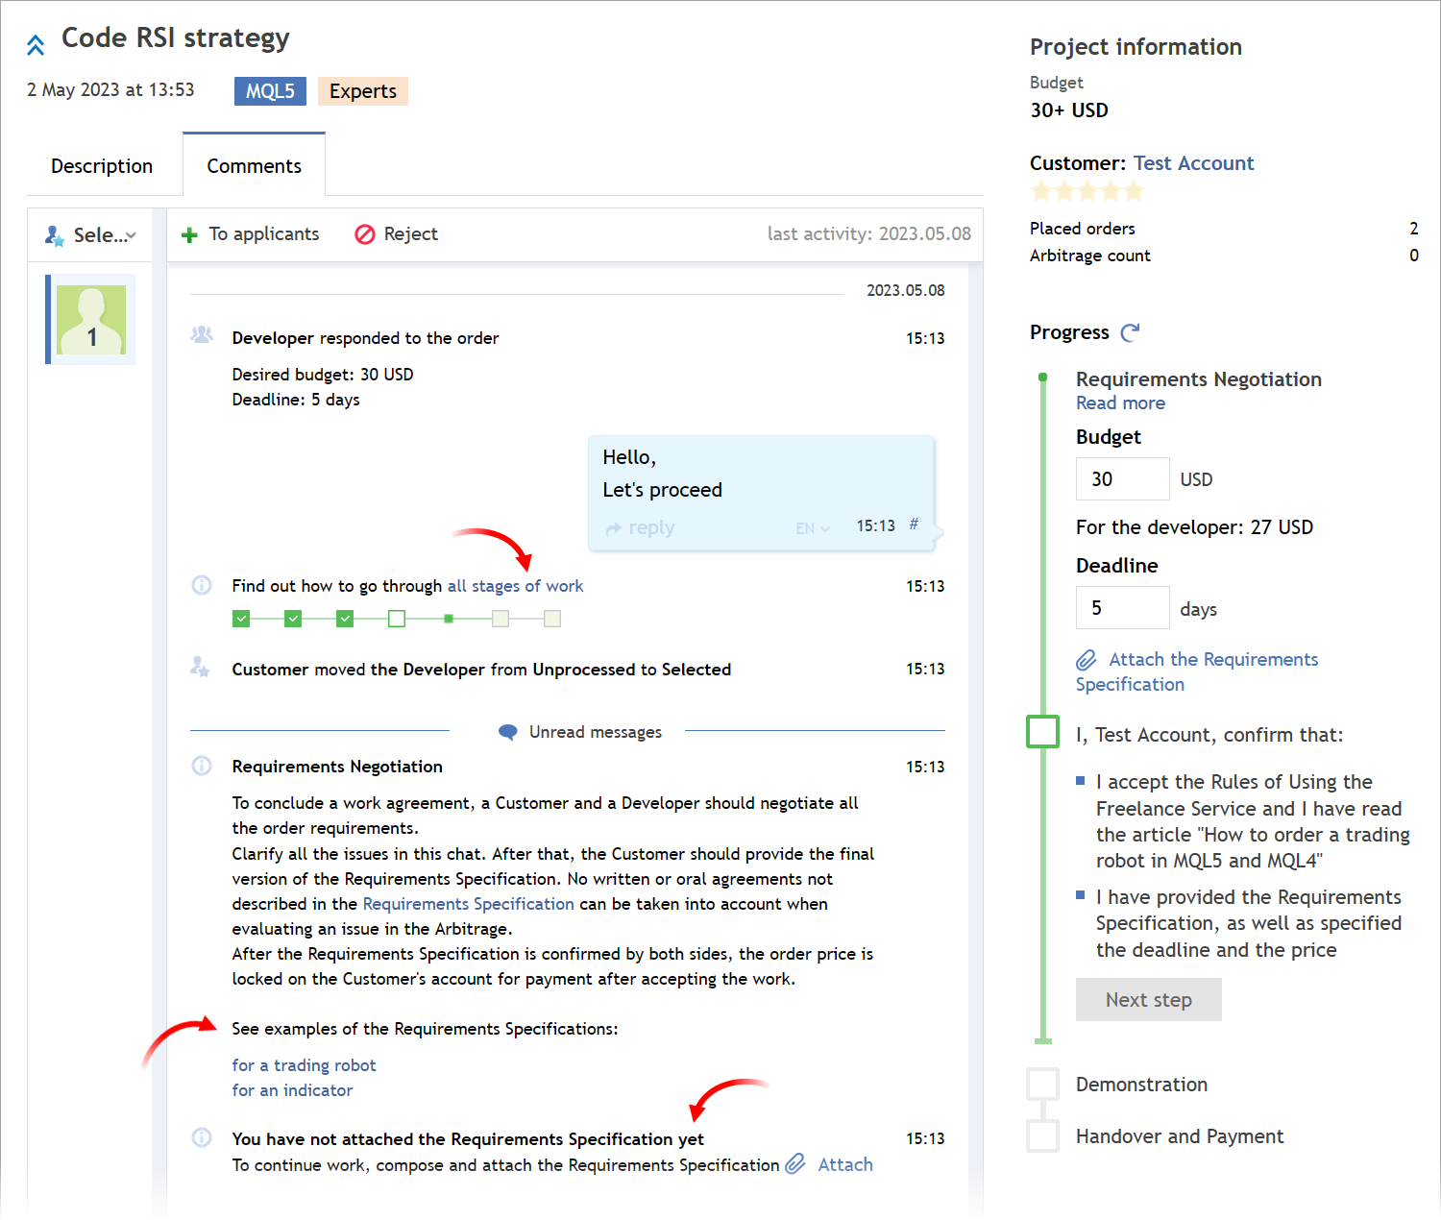Click the info icon beside Requirements Negotiation
Image resolution: width=1441 pixels, height=1220 pixels.
(202, 766)
